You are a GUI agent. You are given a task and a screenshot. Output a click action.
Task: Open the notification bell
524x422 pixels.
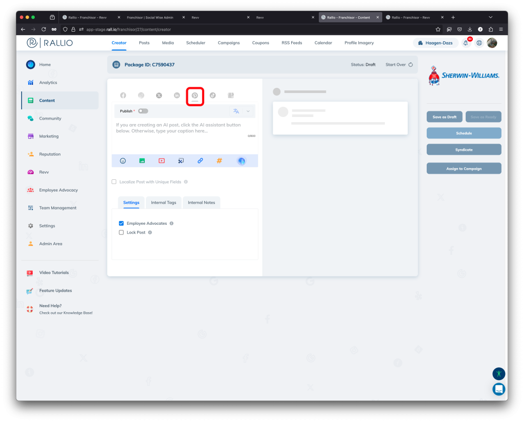click(x=465, y=43)
